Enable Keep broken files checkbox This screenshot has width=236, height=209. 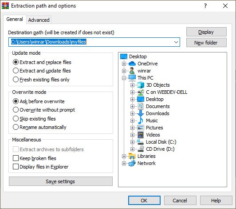16,158
